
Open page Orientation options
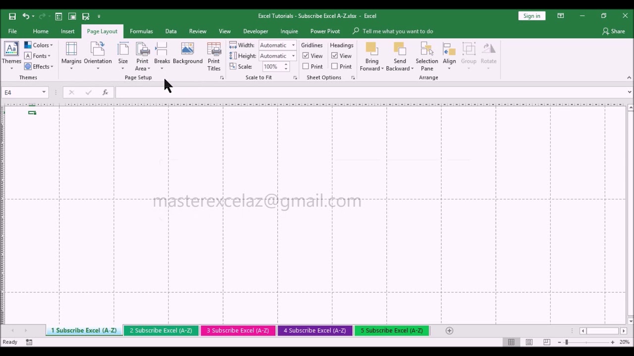[98, 55]
